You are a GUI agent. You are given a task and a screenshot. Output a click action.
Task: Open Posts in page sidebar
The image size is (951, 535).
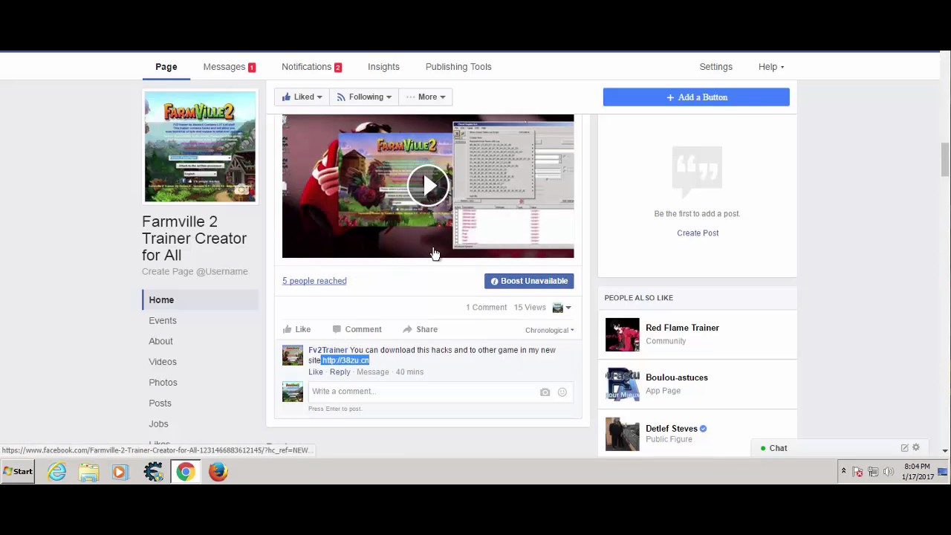[x=160, y=403]
